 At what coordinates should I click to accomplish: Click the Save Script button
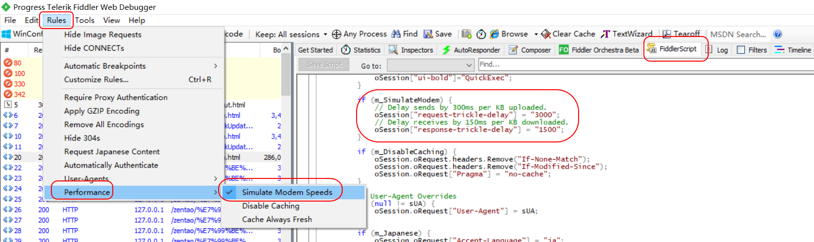point(324,65)
